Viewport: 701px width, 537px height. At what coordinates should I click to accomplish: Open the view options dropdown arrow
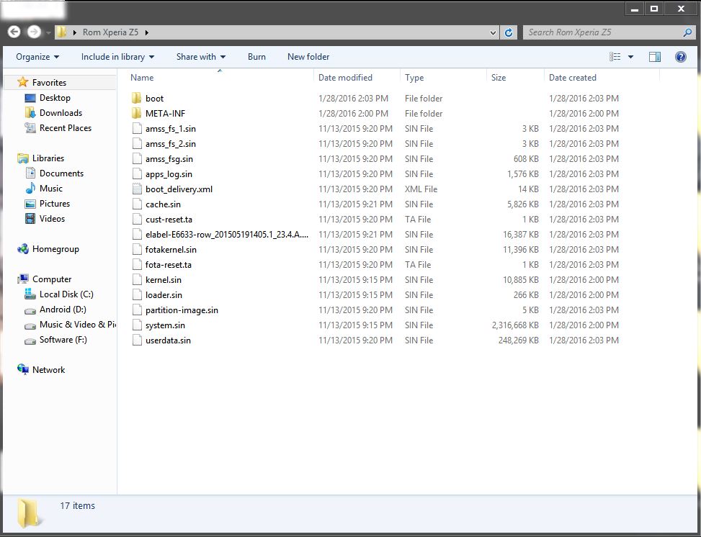(630, 57)
